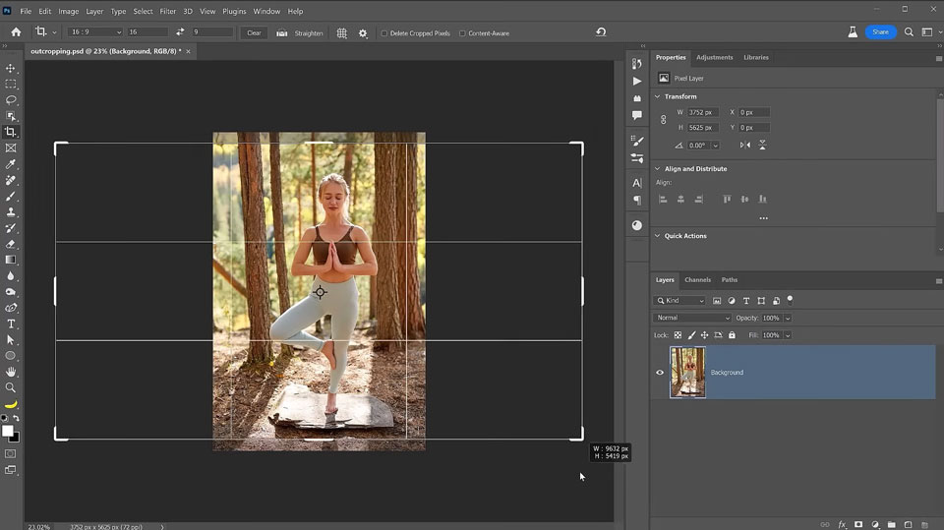Collapse the Align and Distribute section
This screenshot has width=944, height=530.
pyautogui.click(x=658, y=169)
